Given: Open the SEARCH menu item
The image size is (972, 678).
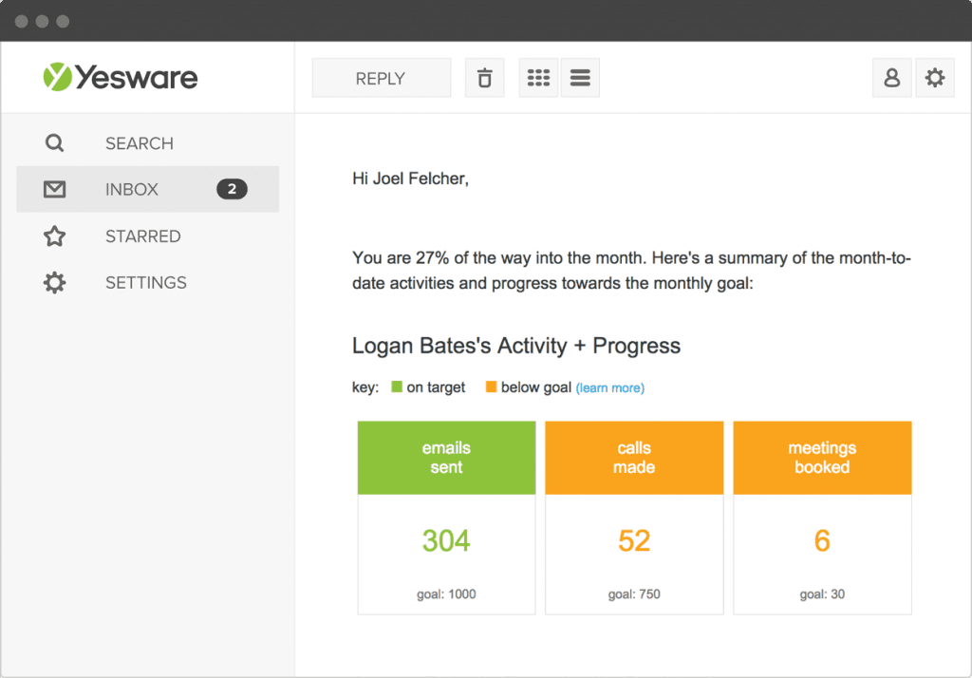Looking at the screenshot, I should (139, 143).
